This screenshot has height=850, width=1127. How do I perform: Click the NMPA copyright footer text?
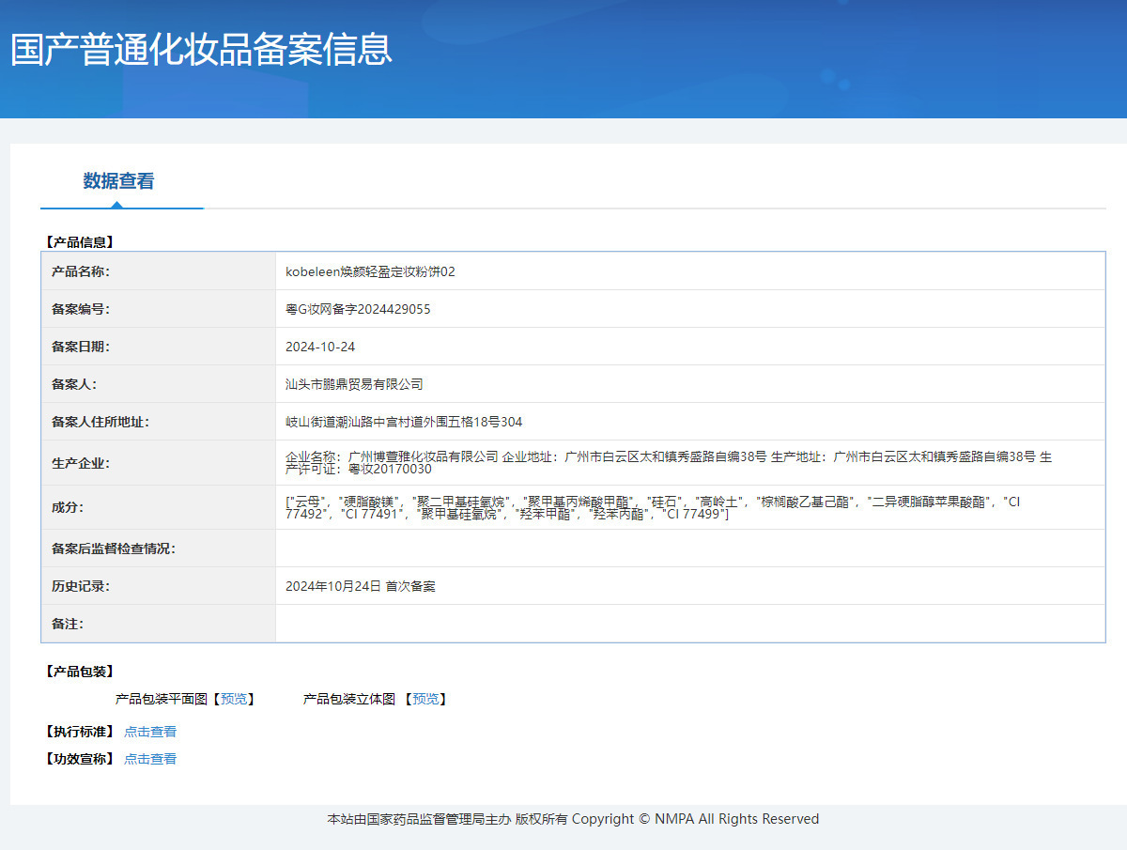tap(573, 819)
